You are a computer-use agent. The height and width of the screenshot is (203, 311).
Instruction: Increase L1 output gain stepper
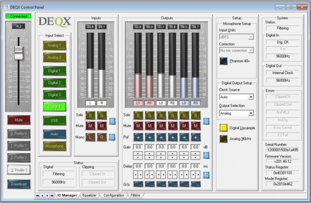pyautogui.click(x=138, y=154)
